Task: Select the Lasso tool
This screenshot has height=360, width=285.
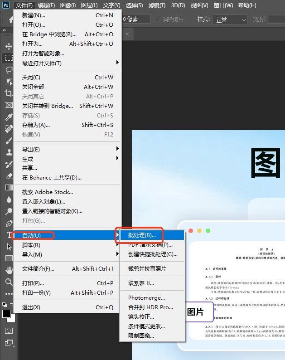Action: [9, 69]
